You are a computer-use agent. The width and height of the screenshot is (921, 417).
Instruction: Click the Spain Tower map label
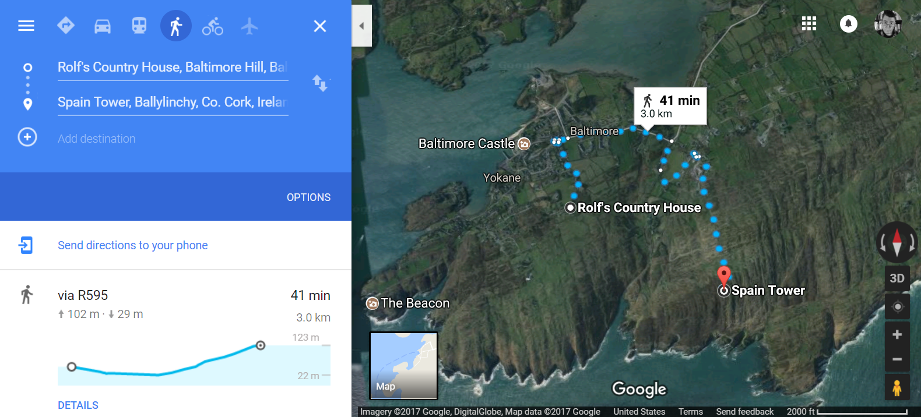[768, 290]
